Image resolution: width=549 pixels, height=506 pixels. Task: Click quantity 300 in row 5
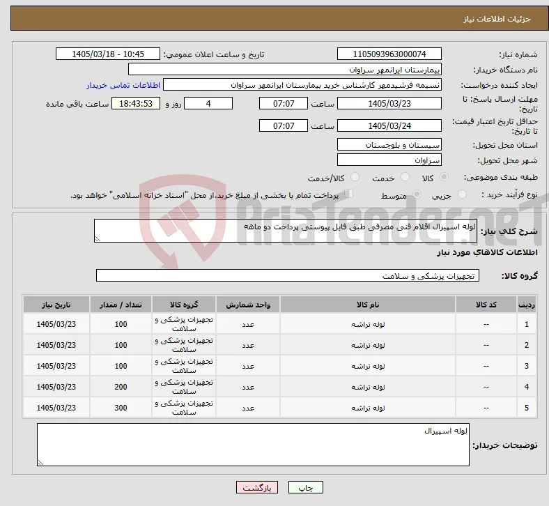(121, 408)
